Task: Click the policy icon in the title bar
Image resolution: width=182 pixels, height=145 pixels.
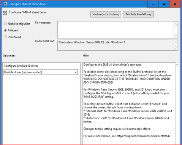Action: [x=5, y=4]
